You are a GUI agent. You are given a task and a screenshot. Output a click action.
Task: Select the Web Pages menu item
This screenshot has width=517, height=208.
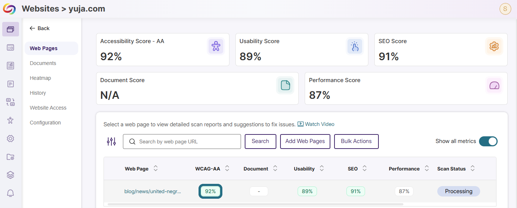pyautogui.click(x=51, y=48)
